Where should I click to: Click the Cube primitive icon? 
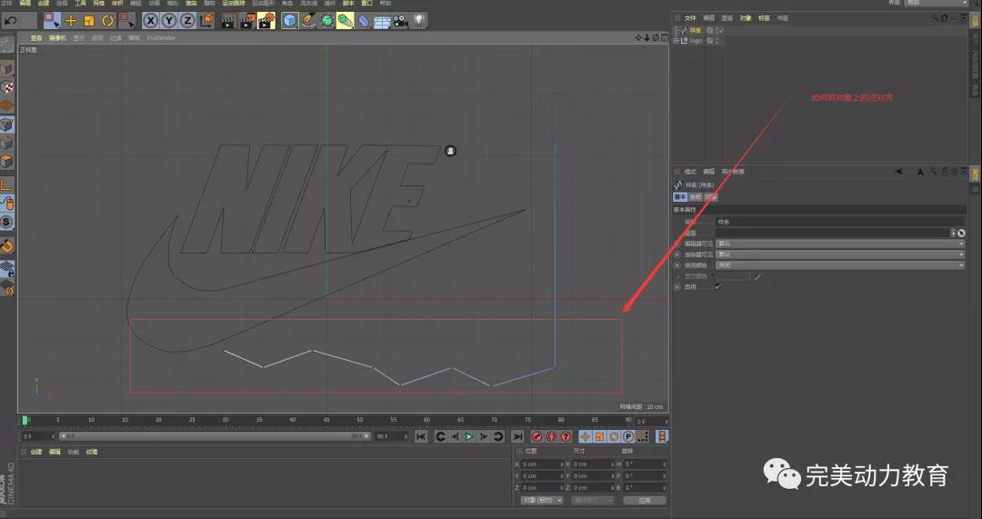pos(289,21)
